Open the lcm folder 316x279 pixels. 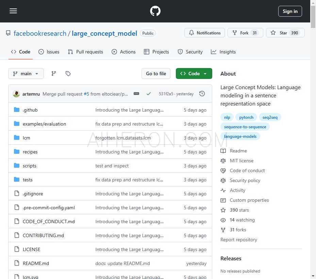(27, 138)
